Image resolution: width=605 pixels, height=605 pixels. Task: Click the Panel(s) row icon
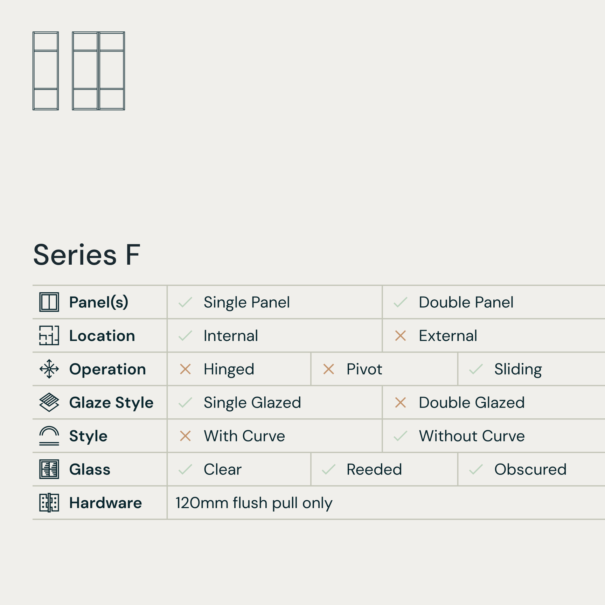49,302
